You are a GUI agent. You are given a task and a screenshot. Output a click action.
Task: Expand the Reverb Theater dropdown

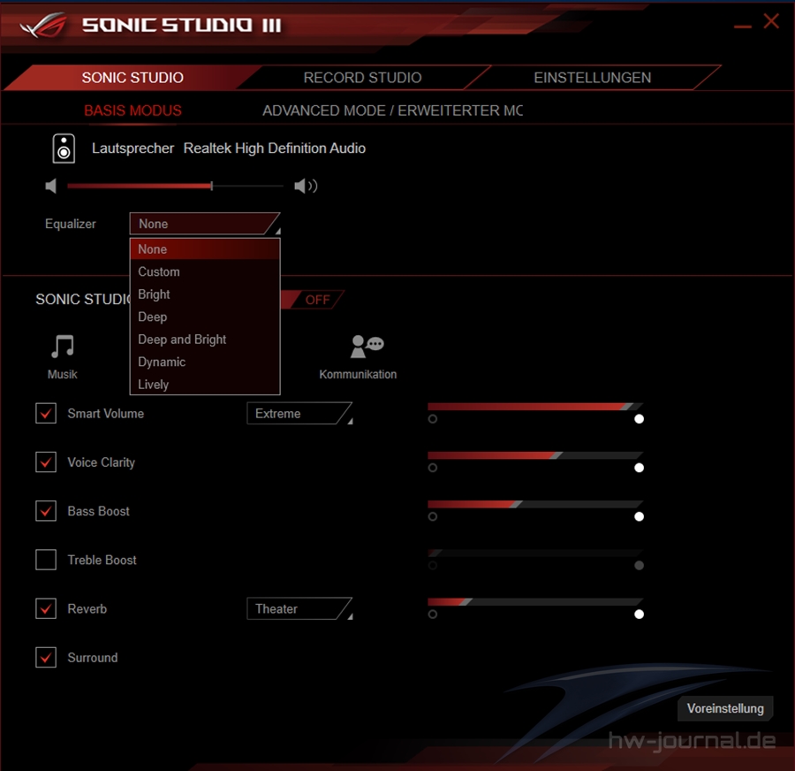point(299,608)
